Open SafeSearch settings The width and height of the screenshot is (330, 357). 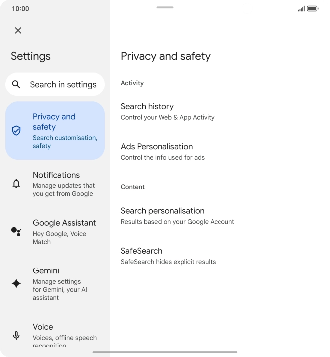(168, 256)
